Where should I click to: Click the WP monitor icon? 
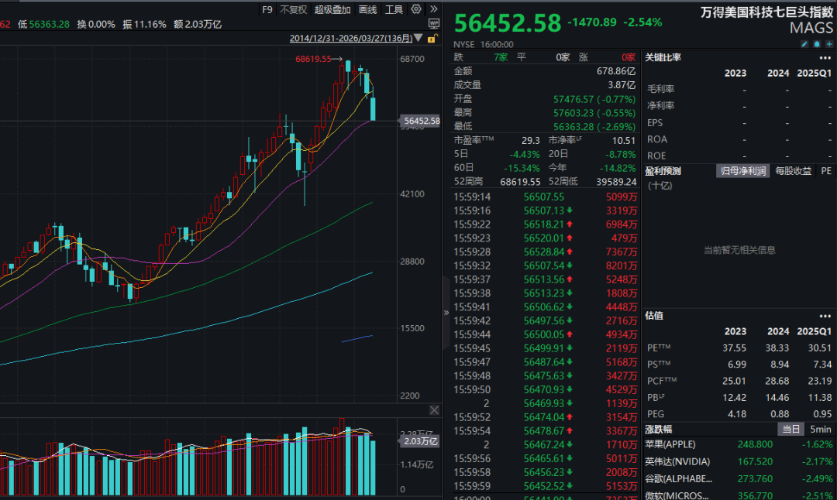(432, 24)
